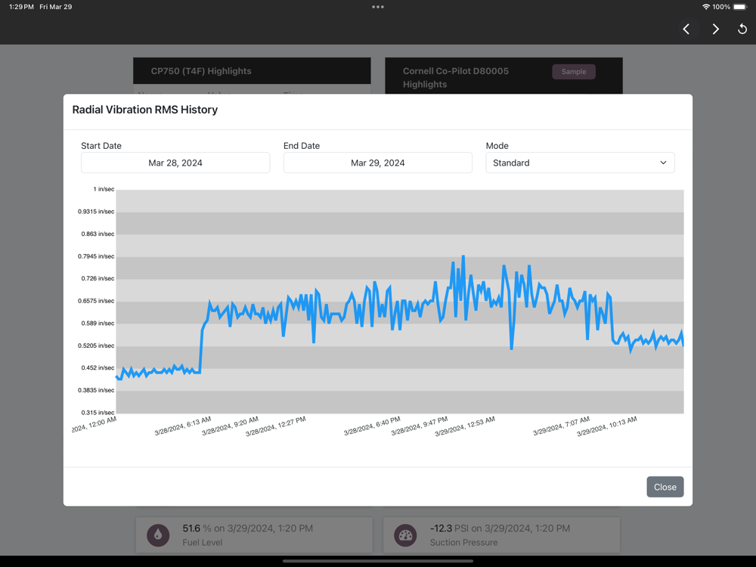This screenshot has height=567, width=756.
Task: Open the three-dot multitasking menu at top
Action: [378, 7]
